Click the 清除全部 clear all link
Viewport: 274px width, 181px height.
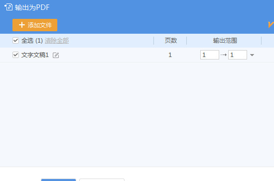(x=57, y=41)
